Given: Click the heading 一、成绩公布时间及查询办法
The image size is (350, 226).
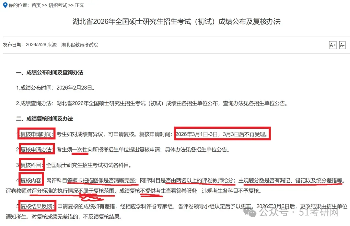Looking at the screenshot, I should (50, 72).
